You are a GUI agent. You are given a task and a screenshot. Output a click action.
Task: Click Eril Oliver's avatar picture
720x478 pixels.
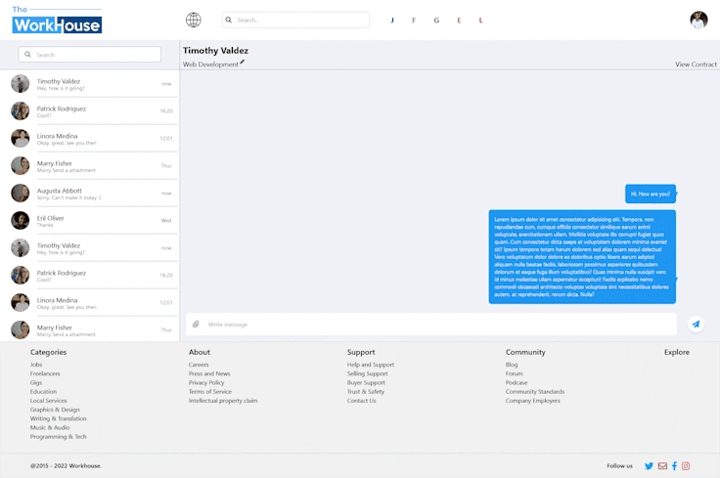pyautogui.click(x=21, y=220)
